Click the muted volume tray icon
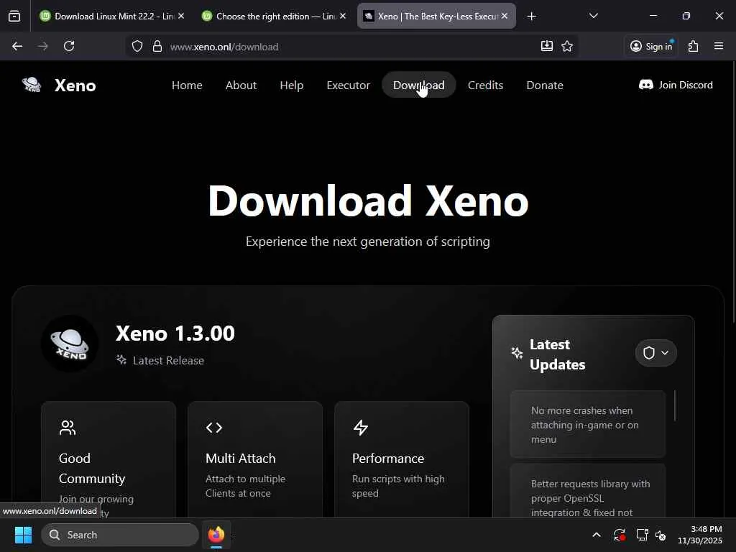 (661, 535)
